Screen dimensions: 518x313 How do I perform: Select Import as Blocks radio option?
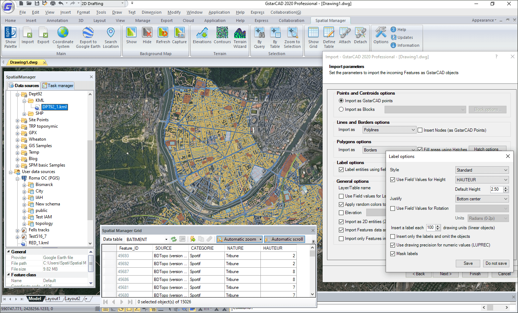click(341, 109)
